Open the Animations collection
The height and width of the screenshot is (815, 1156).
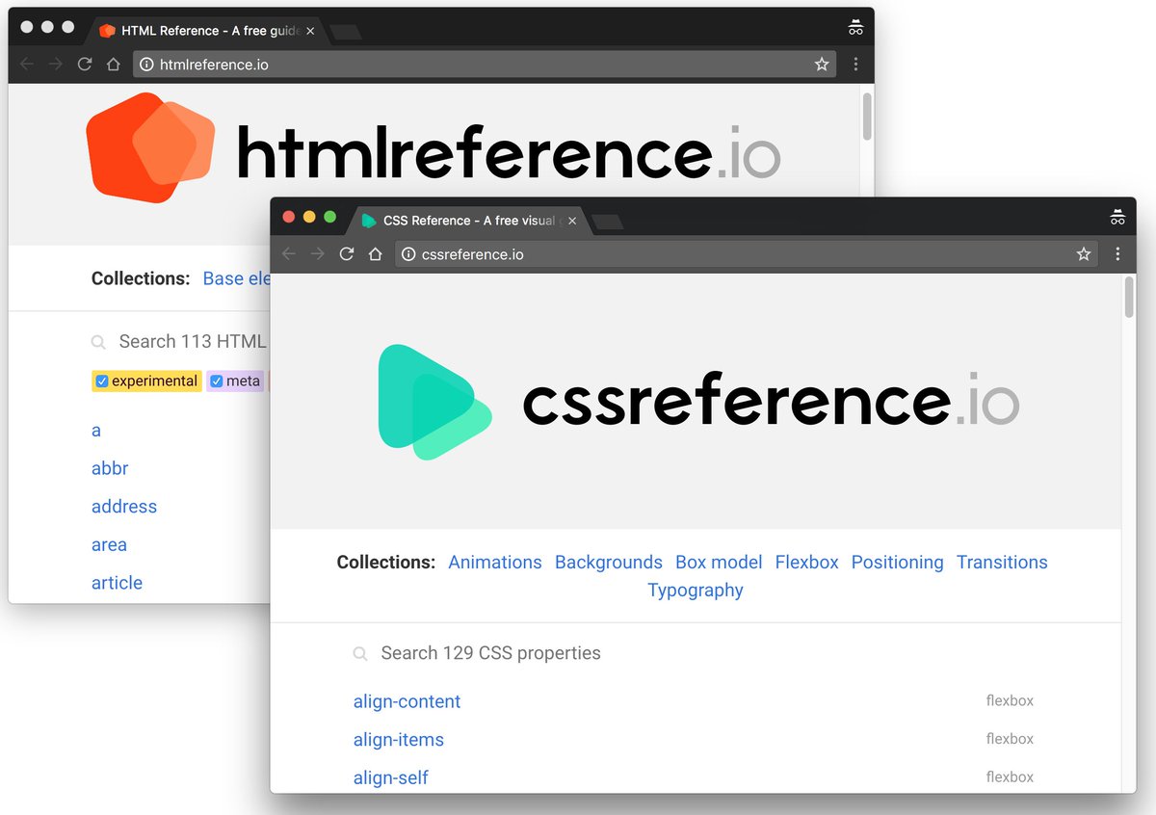(495, 563)
